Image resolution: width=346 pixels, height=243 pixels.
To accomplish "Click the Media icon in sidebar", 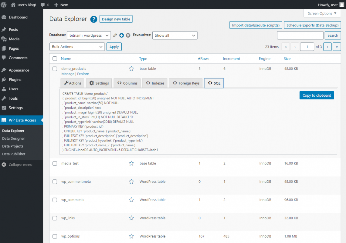I will (x=4, y=39).
